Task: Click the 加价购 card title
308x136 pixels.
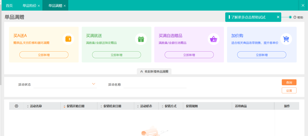Action: (x=237, y=36)
